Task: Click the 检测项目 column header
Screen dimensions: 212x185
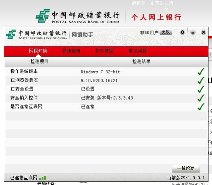Action: [x=40, y=62]
